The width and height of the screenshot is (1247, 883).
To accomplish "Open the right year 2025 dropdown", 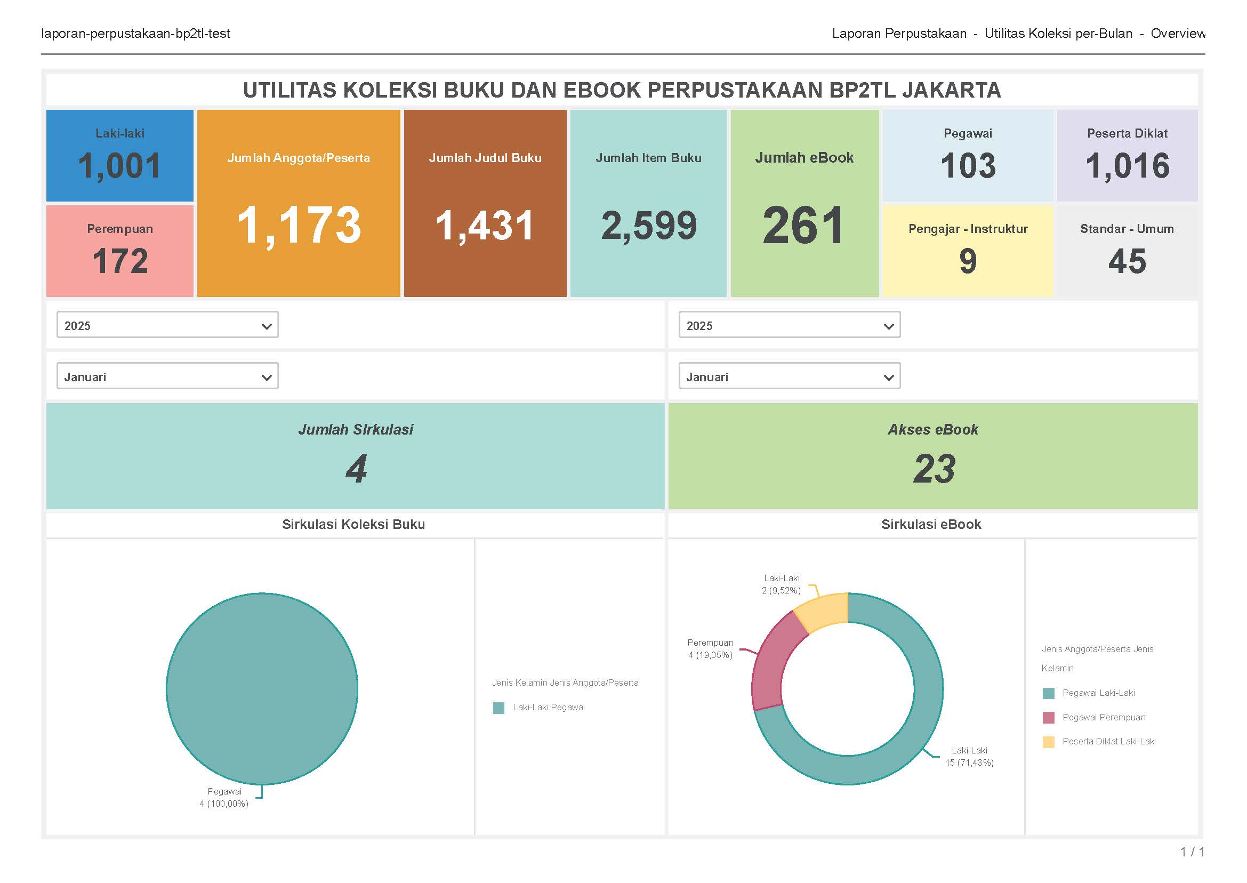I will pyautogui.click(x=789, y=325).
